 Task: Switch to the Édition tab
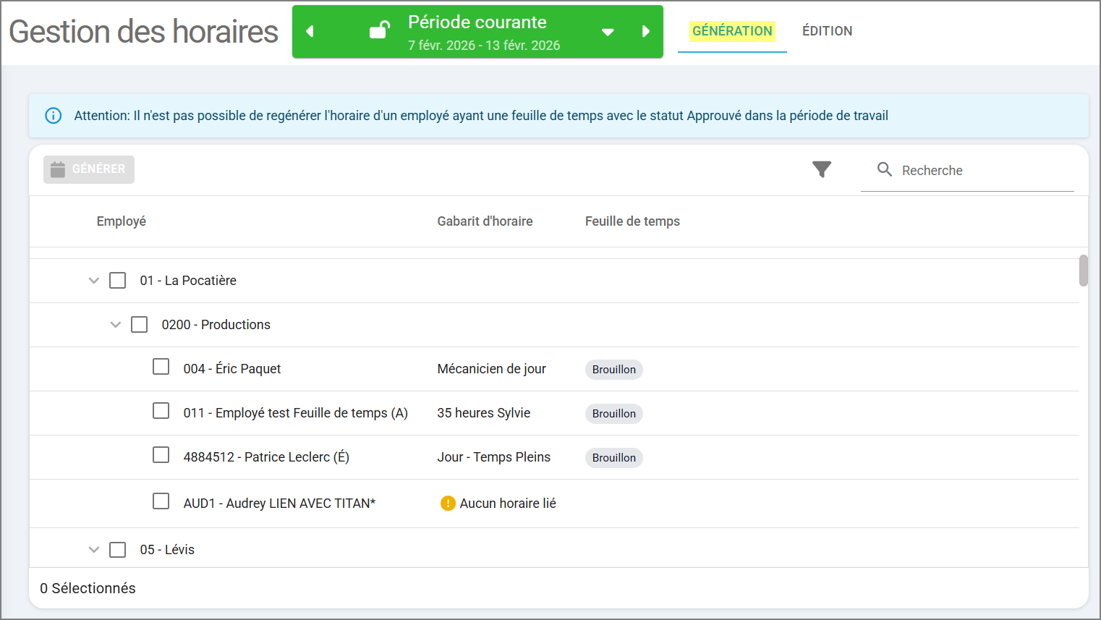pyautogui.click(x=828, y=31)
